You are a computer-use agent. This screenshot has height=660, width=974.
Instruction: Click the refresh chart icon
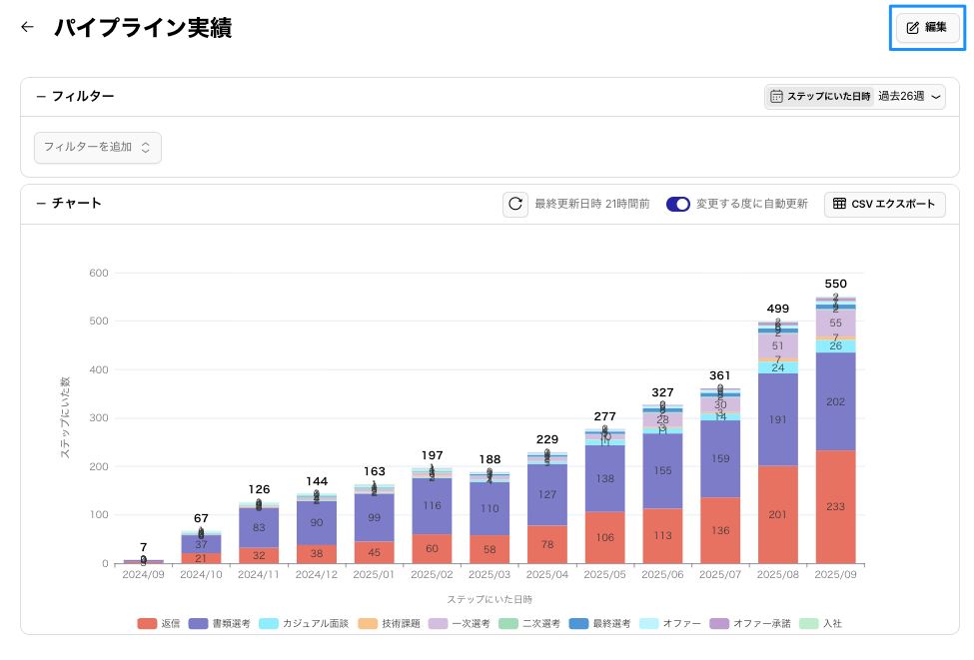(x=515, y=204)
